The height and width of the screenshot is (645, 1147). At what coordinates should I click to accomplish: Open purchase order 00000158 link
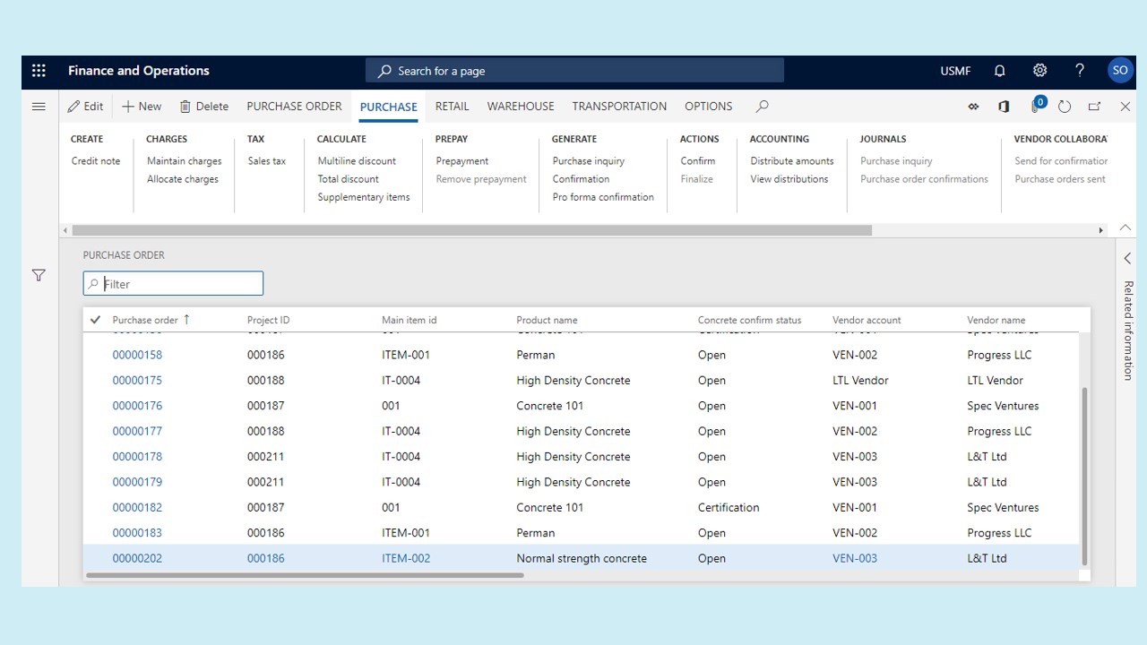click(x=137, y=355)
